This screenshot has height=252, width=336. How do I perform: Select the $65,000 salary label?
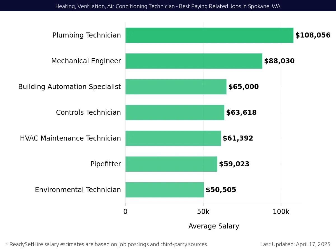244,87
